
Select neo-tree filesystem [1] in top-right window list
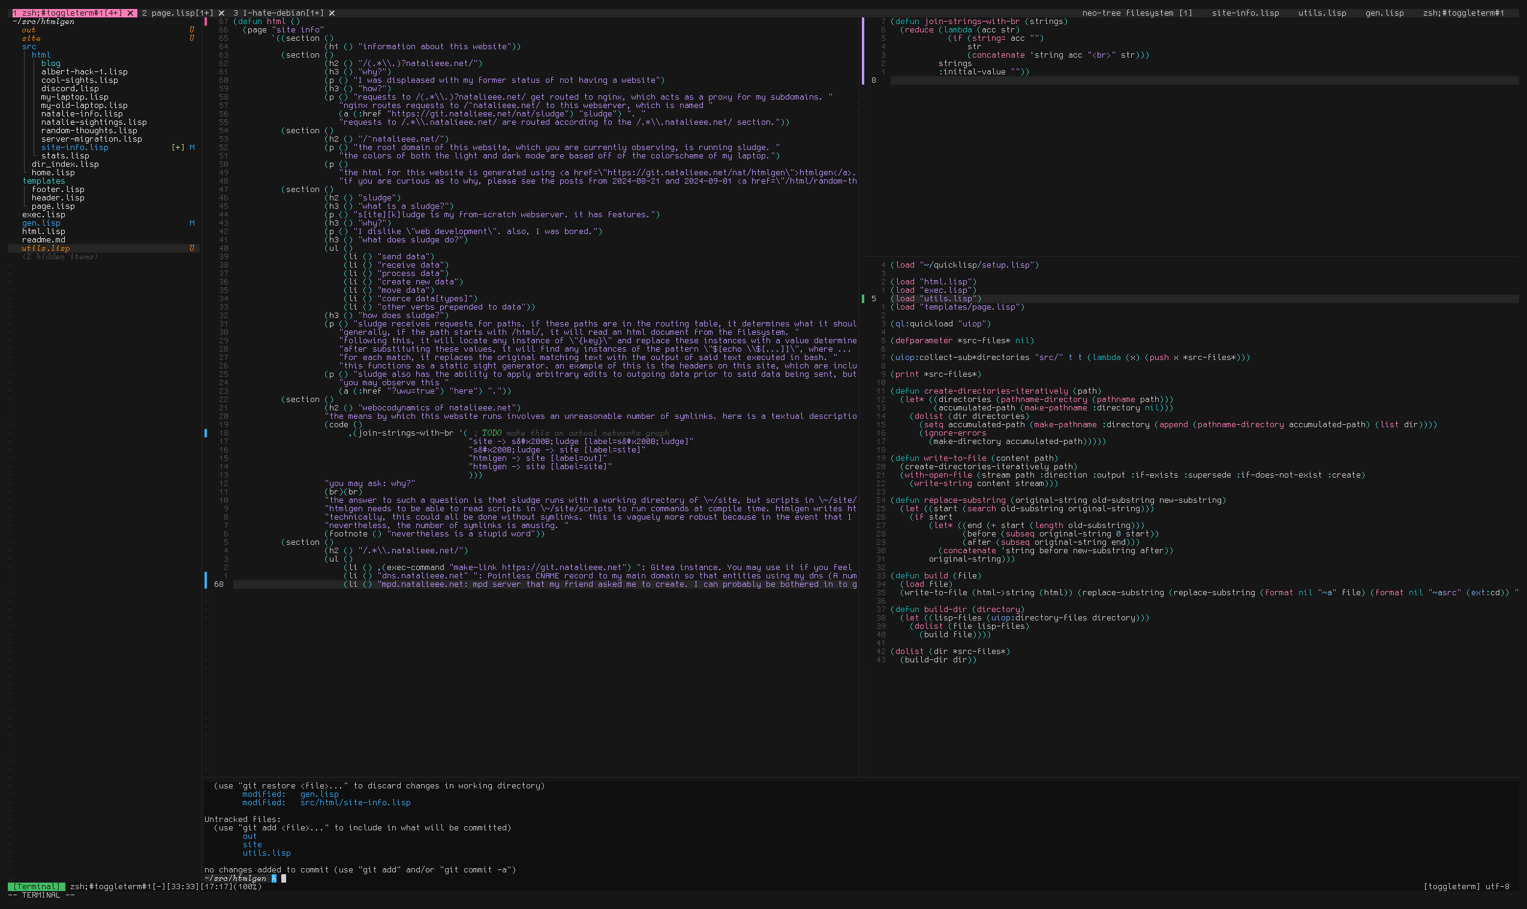[1137, 13]
